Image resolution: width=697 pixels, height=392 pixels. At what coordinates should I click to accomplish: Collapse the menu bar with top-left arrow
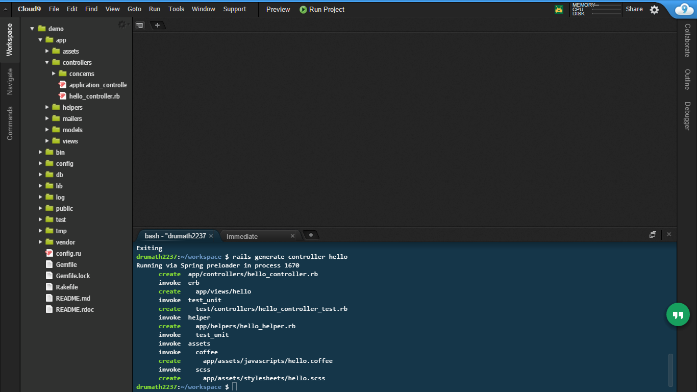pos(5,9)
